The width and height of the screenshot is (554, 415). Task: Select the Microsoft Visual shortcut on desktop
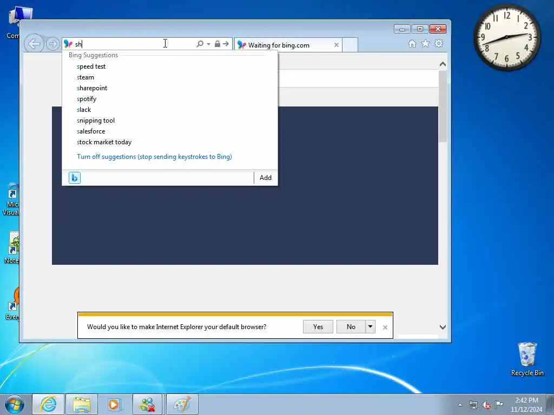point(11,199)
